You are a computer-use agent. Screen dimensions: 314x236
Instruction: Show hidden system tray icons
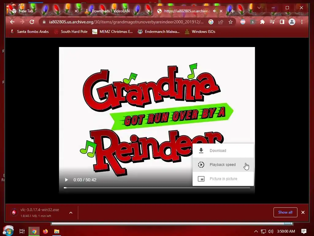[x=256, y=231]
